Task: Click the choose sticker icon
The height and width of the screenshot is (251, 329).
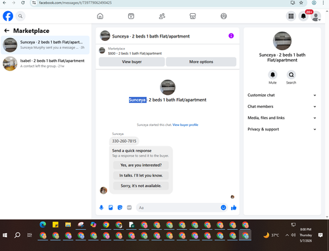Action: coord(120,208)
